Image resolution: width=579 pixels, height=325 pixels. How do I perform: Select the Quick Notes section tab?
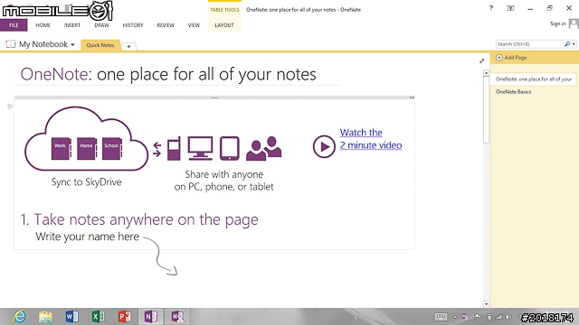100,45
